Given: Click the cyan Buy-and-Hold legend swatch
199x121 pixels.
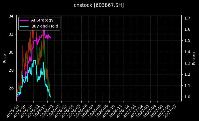Looking at the screenshot, I should tap(24, 26).
